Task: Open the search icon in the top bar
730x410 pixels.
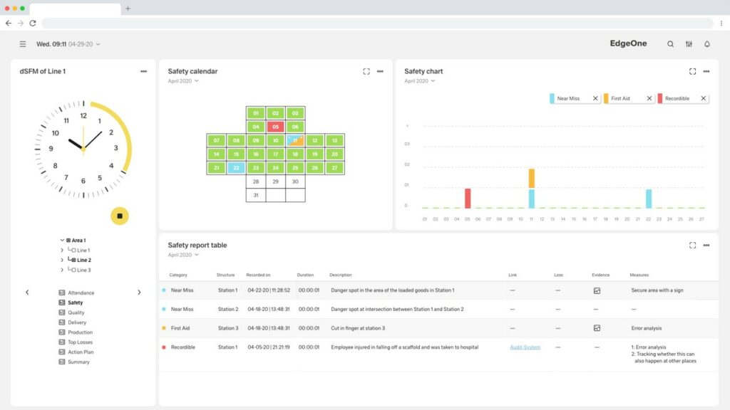Action: pos(671,43)
